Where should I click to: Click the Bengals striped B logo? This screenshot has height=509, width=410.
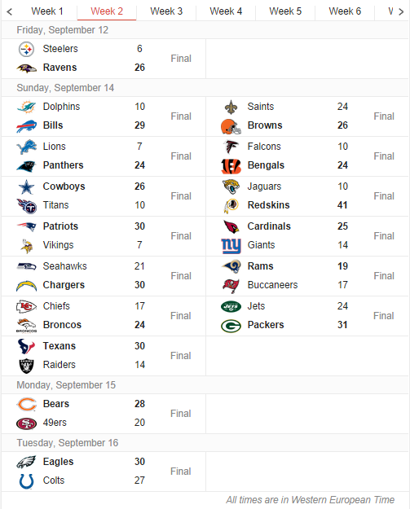[231, 166]
